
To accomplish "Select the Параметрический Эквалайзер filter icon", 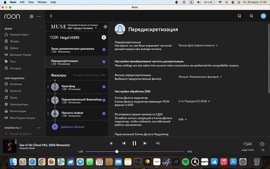I will (x=55, y=100).
